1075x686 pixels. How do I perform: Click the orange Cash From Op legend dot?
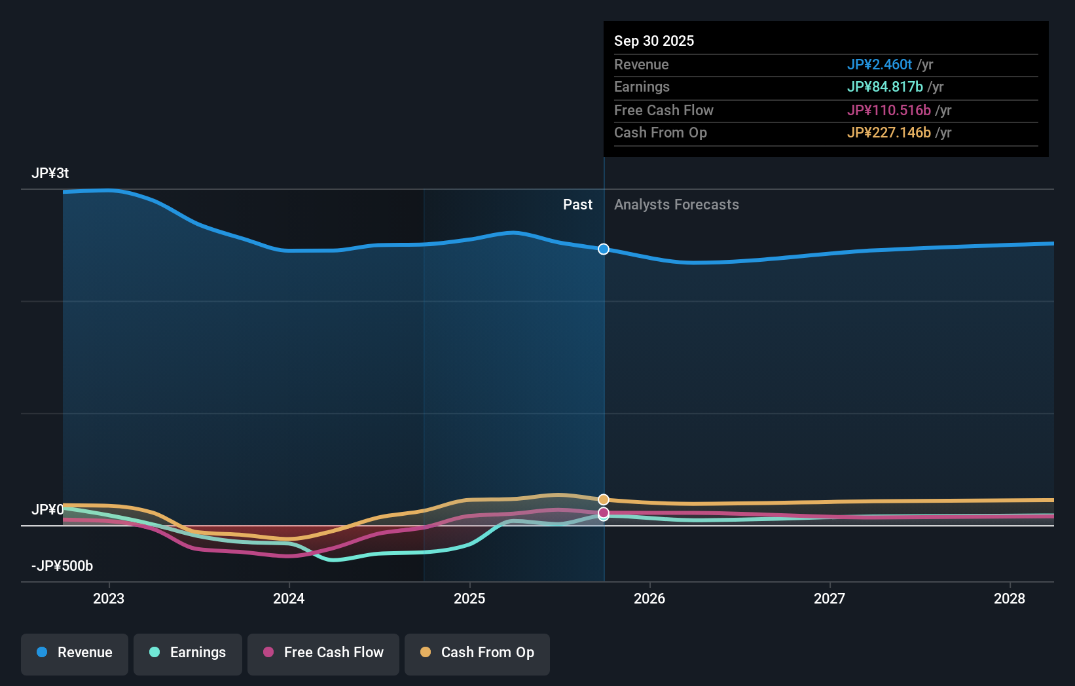(x=426, y=653)
